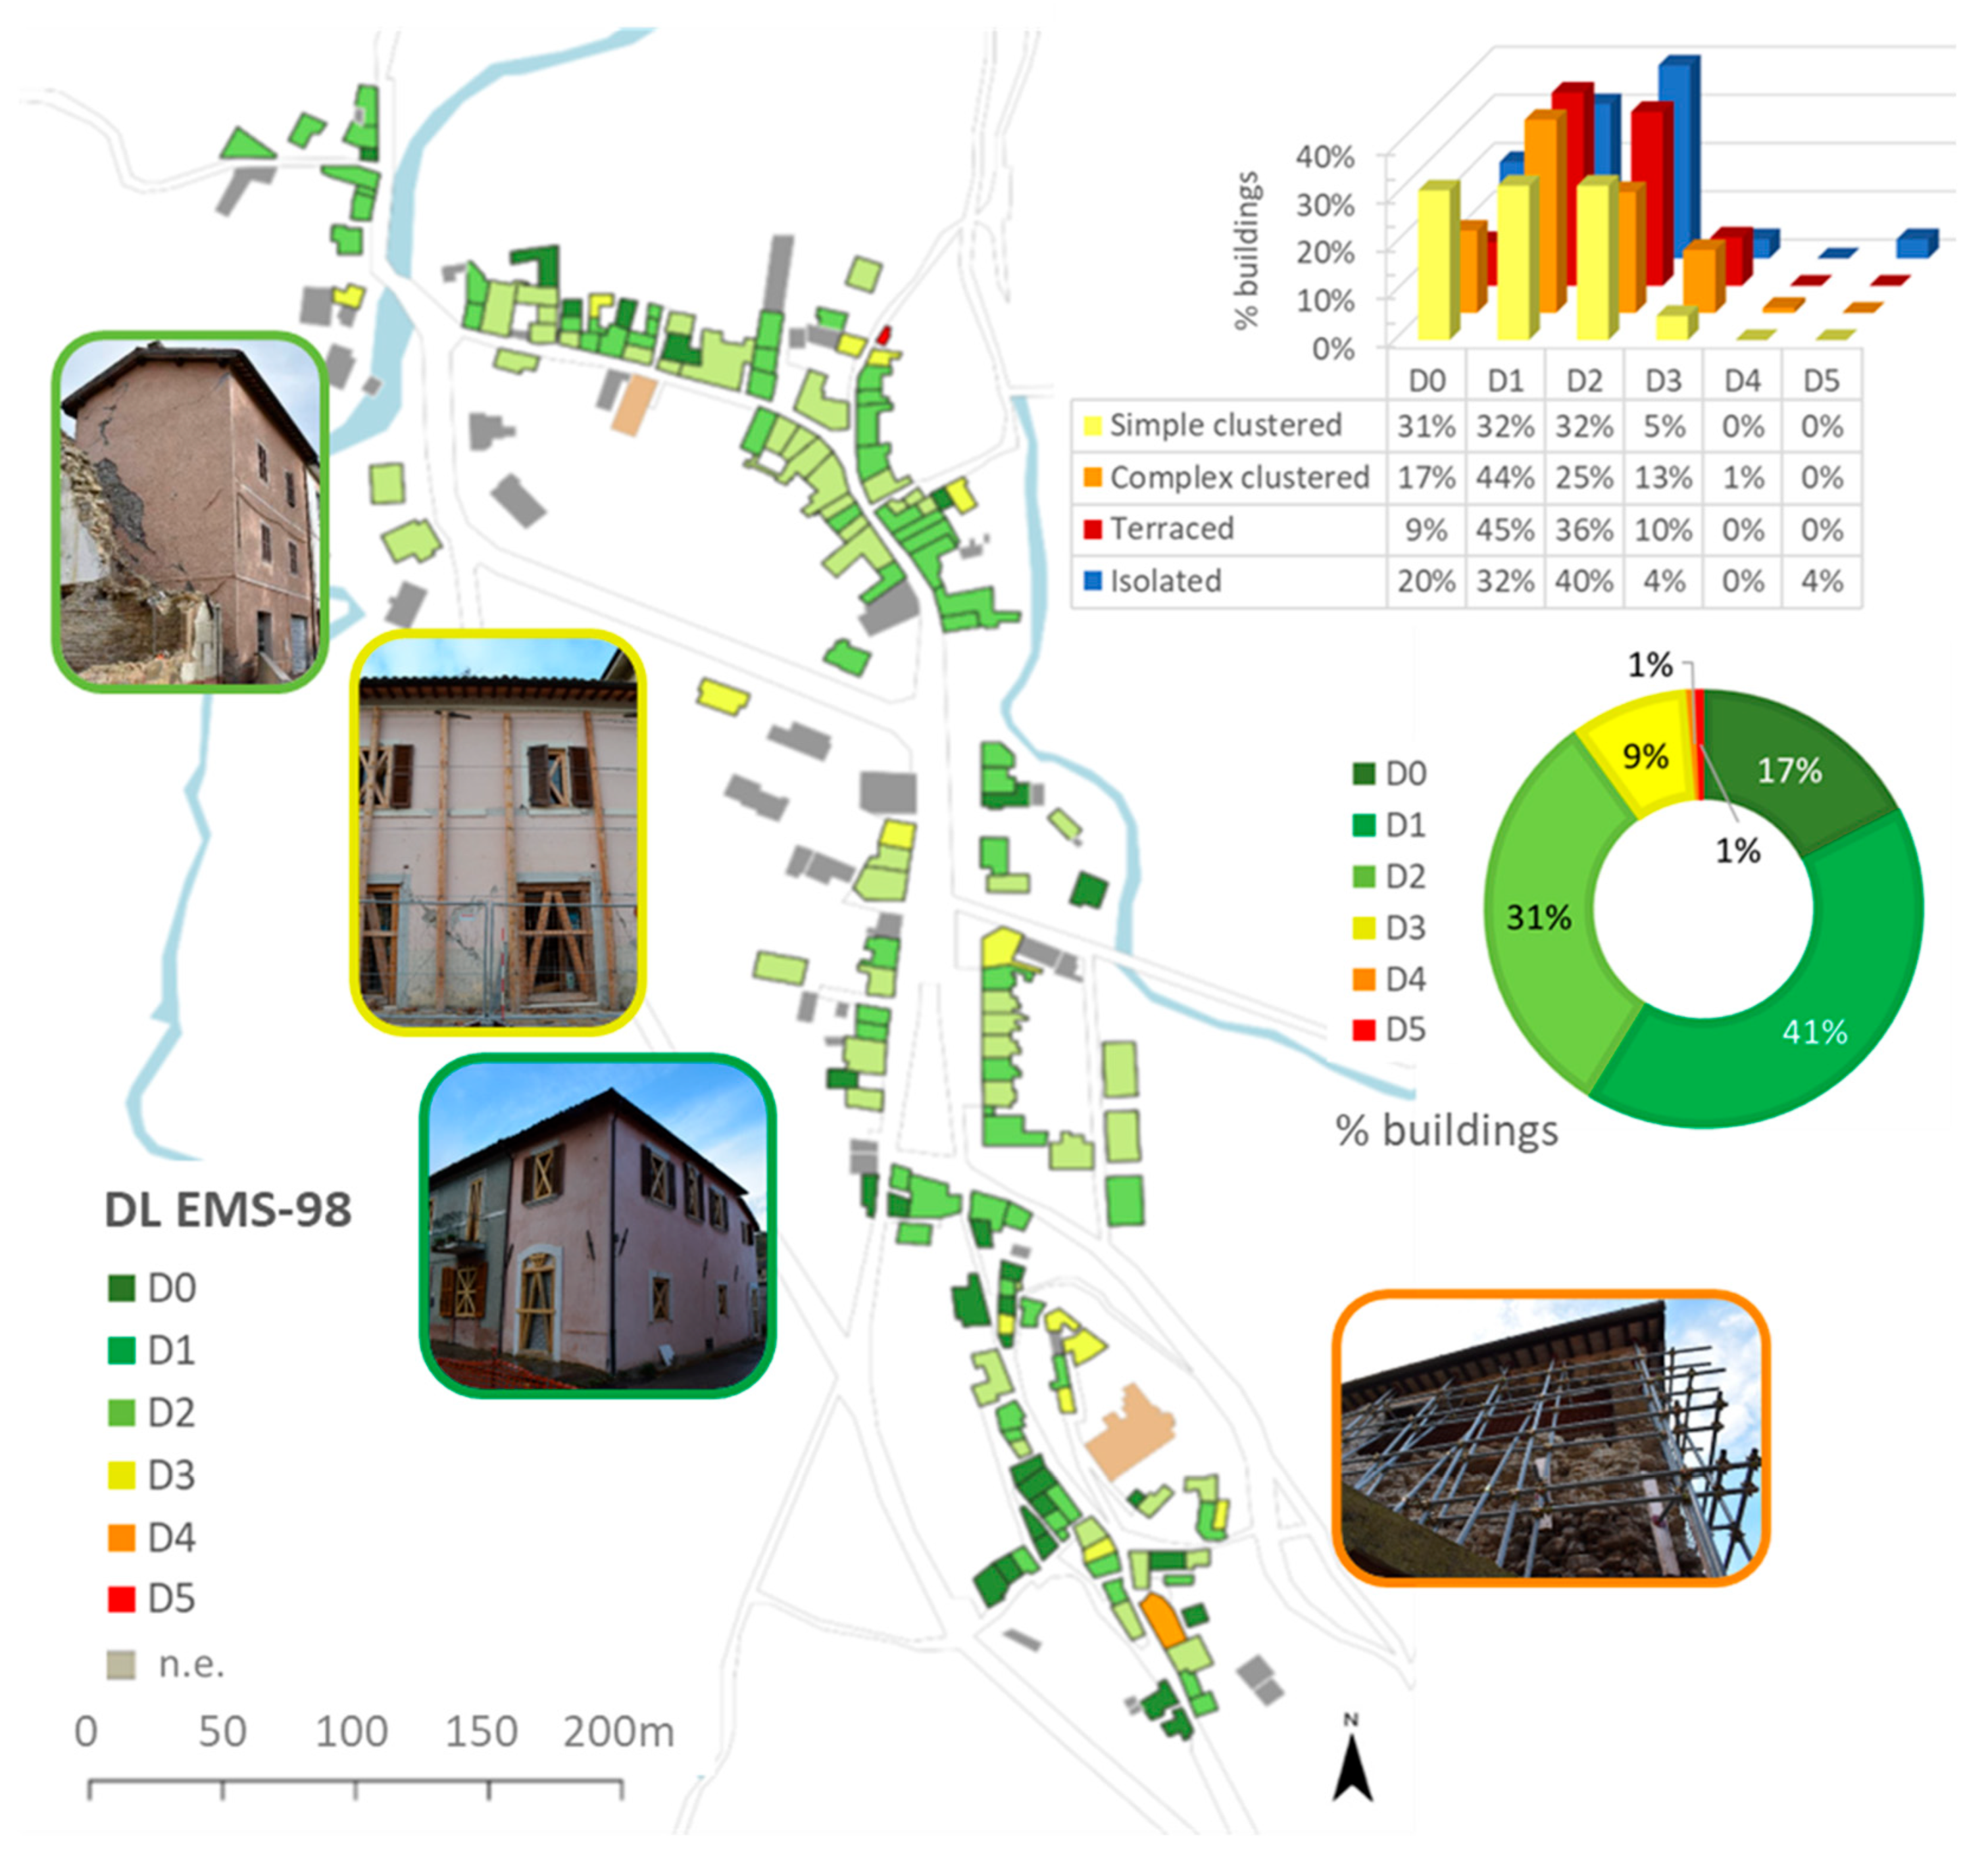Click the 17% D0 donut segment
Screen dimensions: 1988x1856
1790,770
